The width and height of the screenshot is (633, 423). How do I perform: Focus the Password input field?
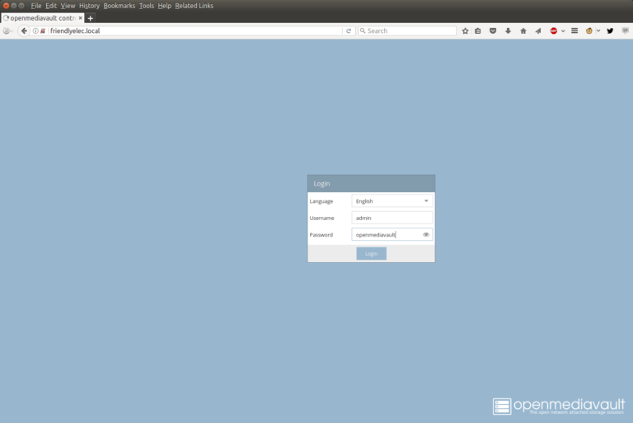[x=392, y=235]
